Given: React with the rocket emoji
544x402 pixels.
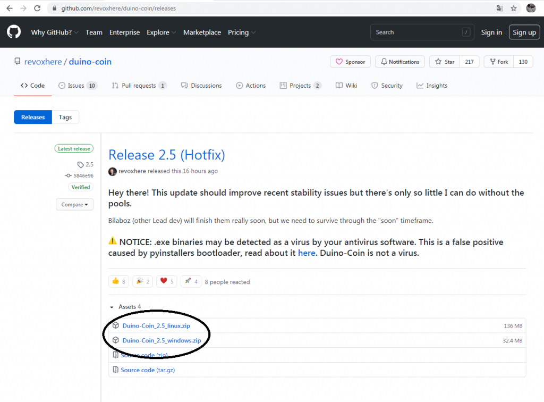Looking at the screenshot, I should click(191, 281).
